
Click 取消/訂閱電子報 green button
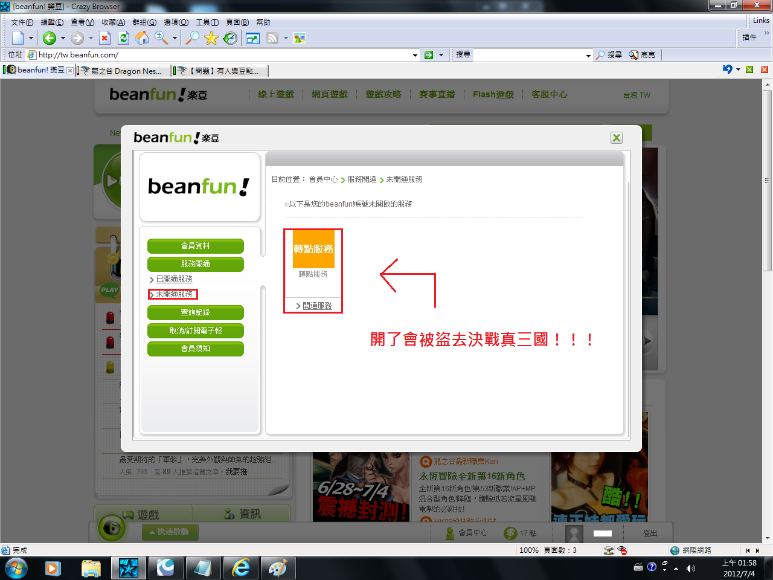(x=196, y=330)
